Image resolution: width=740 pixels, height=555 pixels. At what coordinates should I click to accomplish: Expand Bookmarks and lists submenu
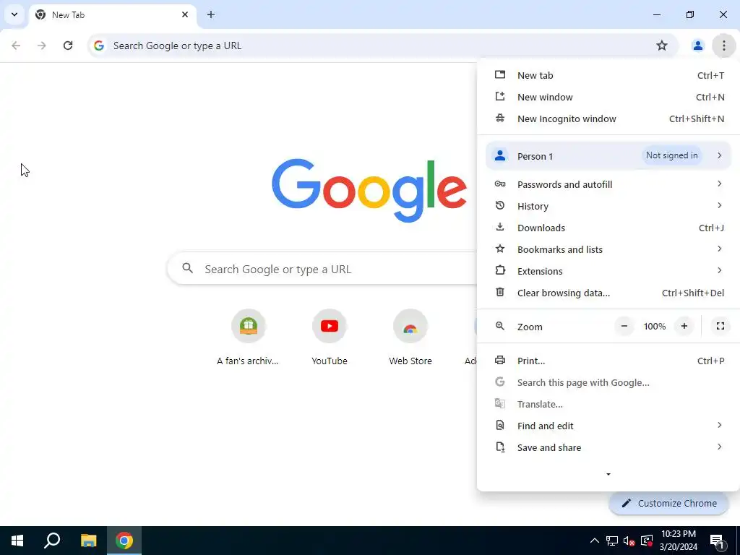coord(608,249)
